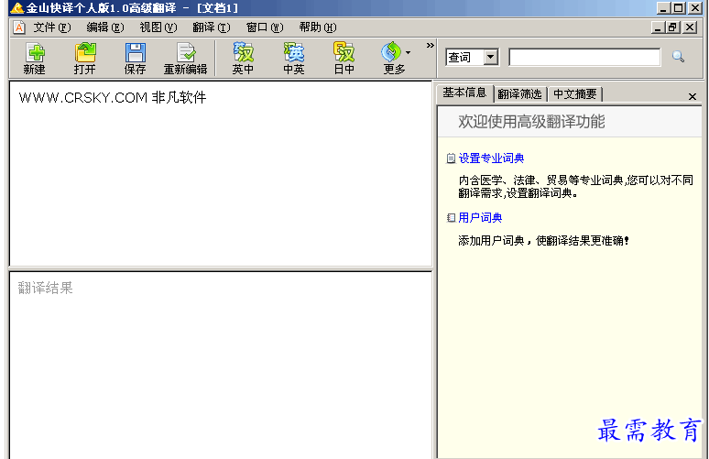Click the app logo icon in title bar
The width and height of the screenshot is (709, 459).
point(17,7)
